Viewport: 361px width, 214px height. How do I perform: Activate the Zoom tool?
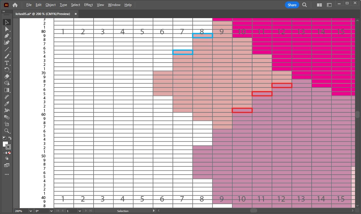click(7, 131)
